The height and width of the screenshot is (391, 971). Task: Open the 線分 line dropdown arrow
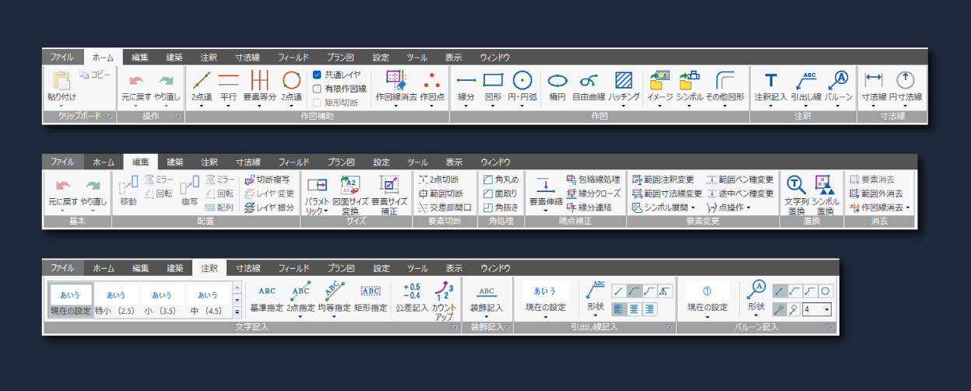tap(466, 106)
